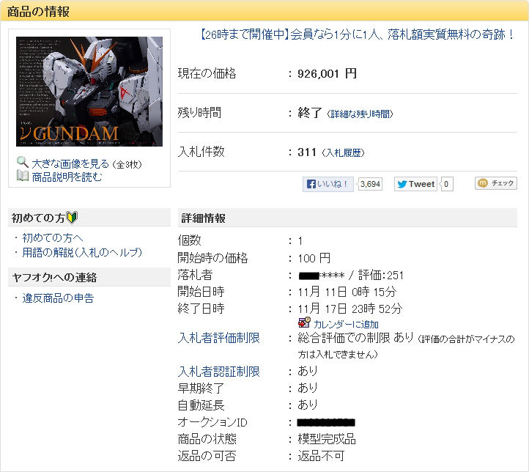This screenshot has height=472, width=529.
Task: Open 初めての方へ guide link
Action: [53, 238]
